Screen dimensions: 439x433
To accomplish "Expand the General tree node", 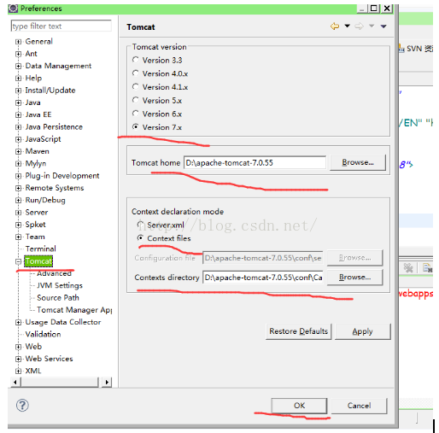I will 18,42.
